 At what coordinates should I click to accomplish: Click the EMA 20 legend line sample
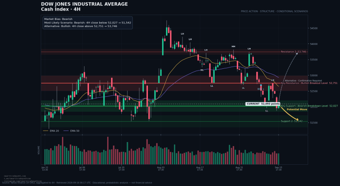pos(46,131)
